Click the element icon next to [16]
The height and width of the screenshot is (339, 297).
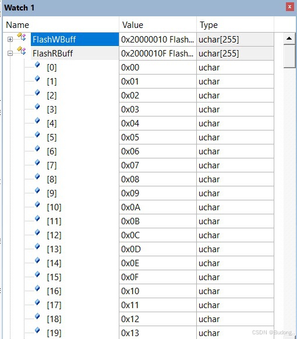tap(37, 288)
